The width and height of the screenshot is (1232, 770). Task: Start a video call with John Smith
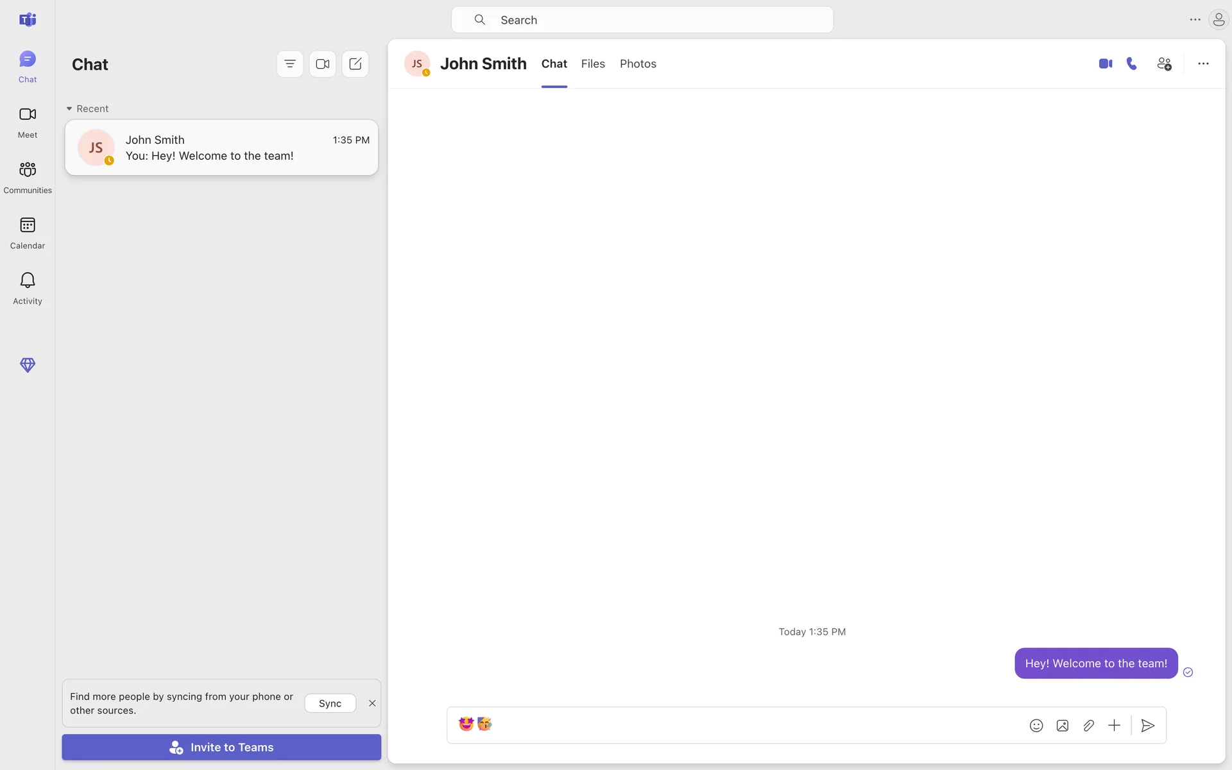[x=1105, y=64]
